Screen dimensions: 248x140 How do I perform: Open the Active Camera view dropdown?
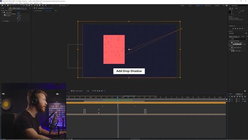click(x=79, y=91)
